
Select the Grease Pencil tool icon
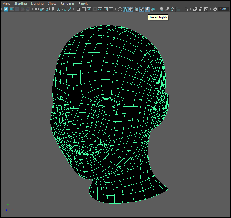pyautogui.click(x=70, y=9)
